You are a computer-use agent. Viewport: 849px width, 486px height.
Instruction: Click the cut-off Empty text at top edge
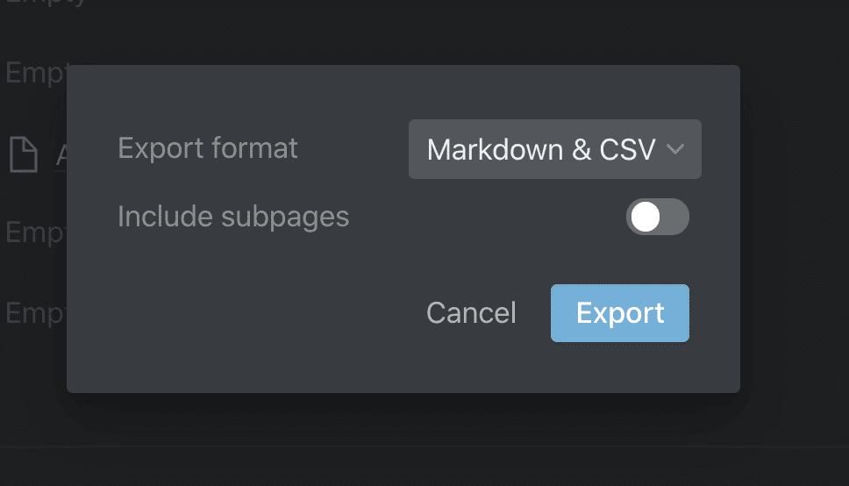(x=46, y=3)
